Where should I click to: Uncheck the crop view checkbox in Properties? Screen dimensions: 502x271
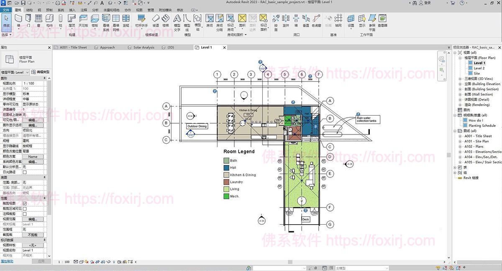25,203
